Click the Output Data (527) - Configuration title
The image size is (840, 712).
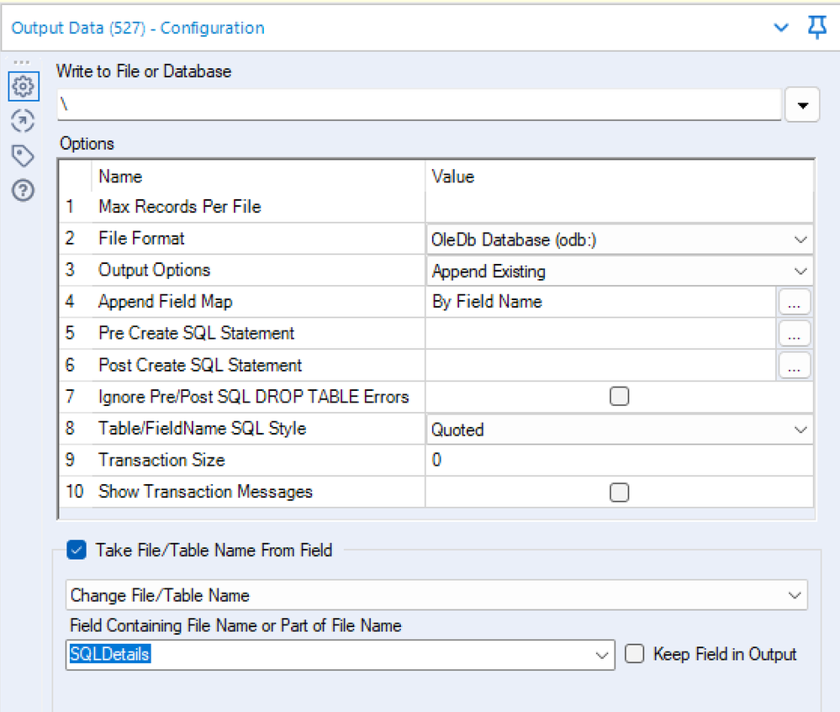click(x=138, y=28)
